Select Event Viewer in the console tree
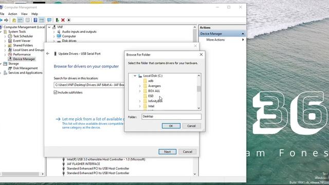 [22, 41]
